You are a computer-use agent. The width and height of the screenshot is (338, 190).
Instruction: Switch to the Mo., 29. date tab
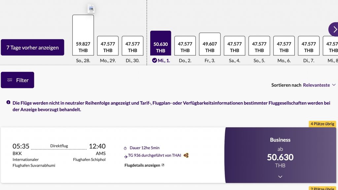tap(108, 46)
